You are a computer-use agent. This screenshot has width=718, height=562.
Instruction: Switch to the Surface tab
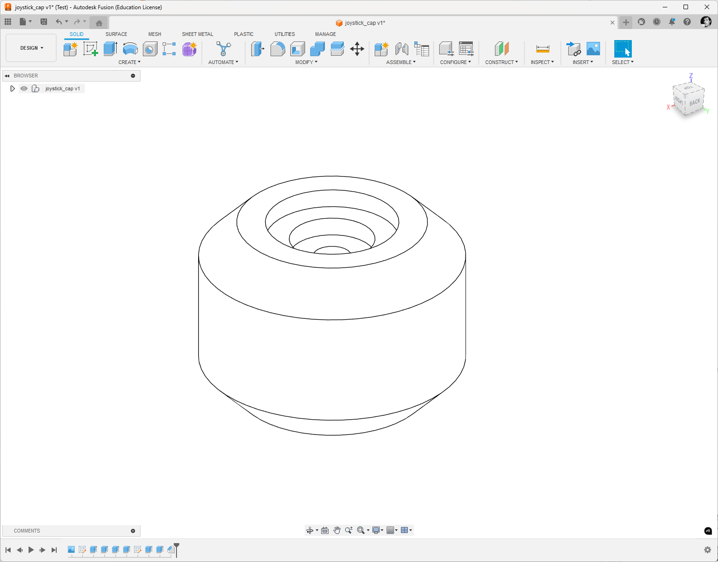116,34
